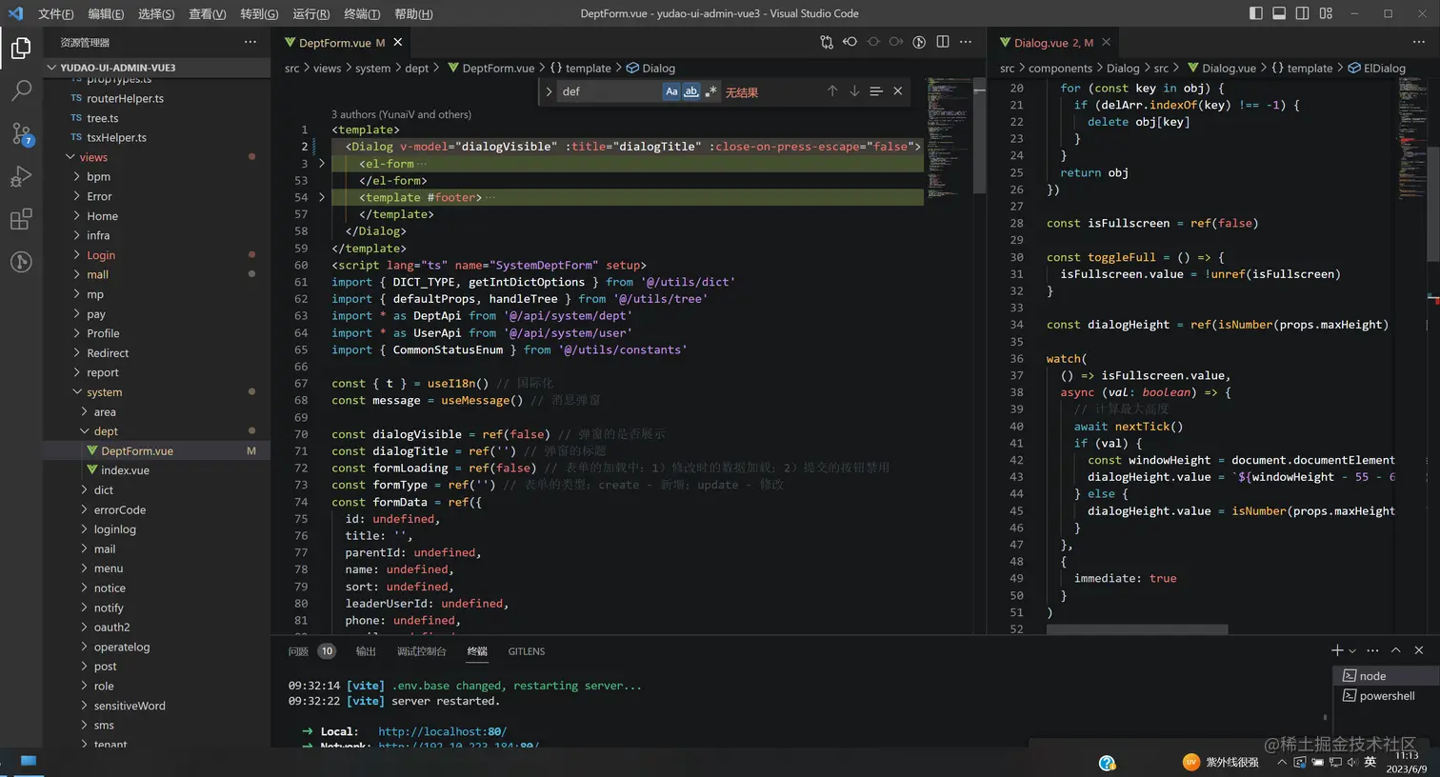This screenshot has height=777, width=1440.
Task: Create a new terminal with plus icon
Action: tap(1337, 650)
